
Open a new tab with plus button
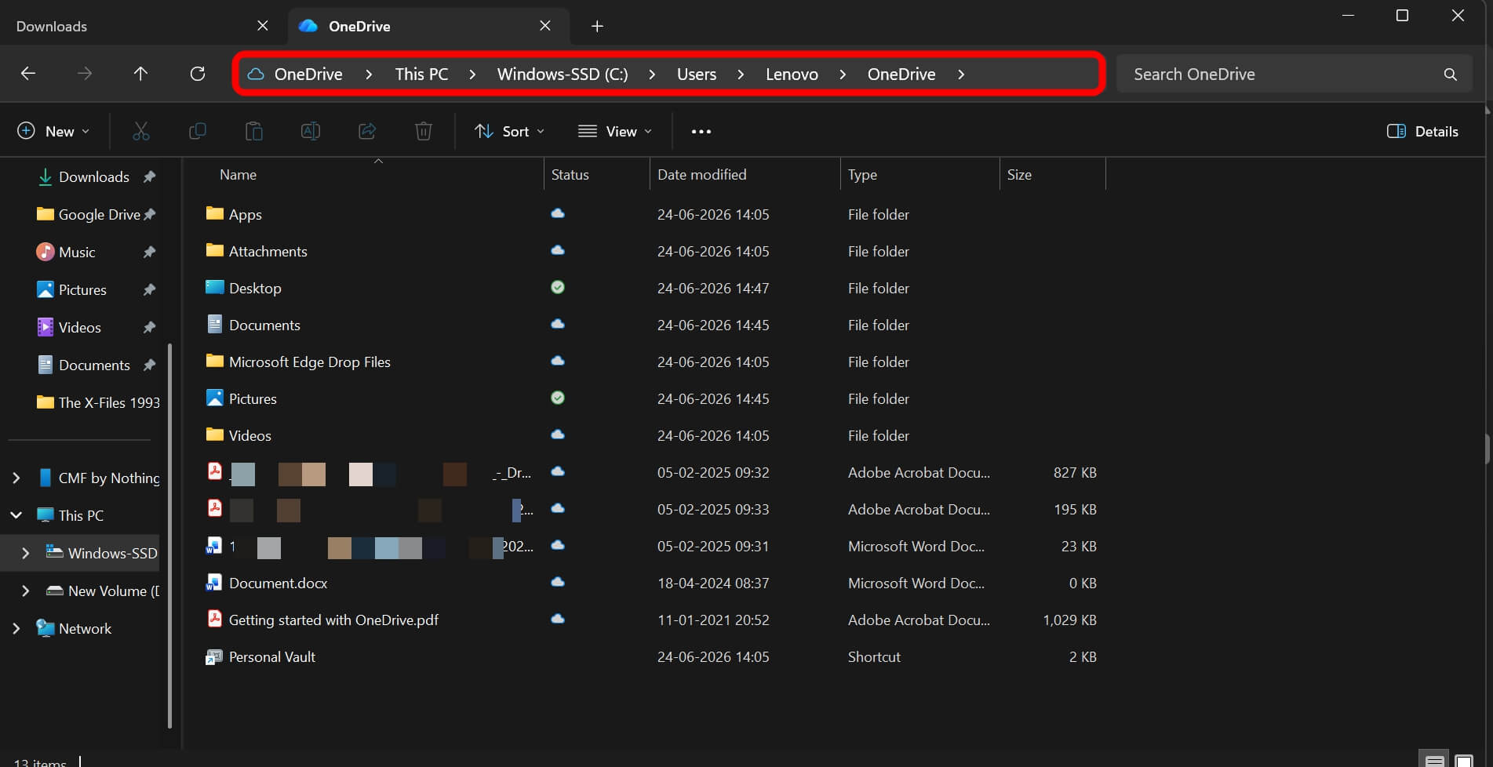[x=597, y=27]
